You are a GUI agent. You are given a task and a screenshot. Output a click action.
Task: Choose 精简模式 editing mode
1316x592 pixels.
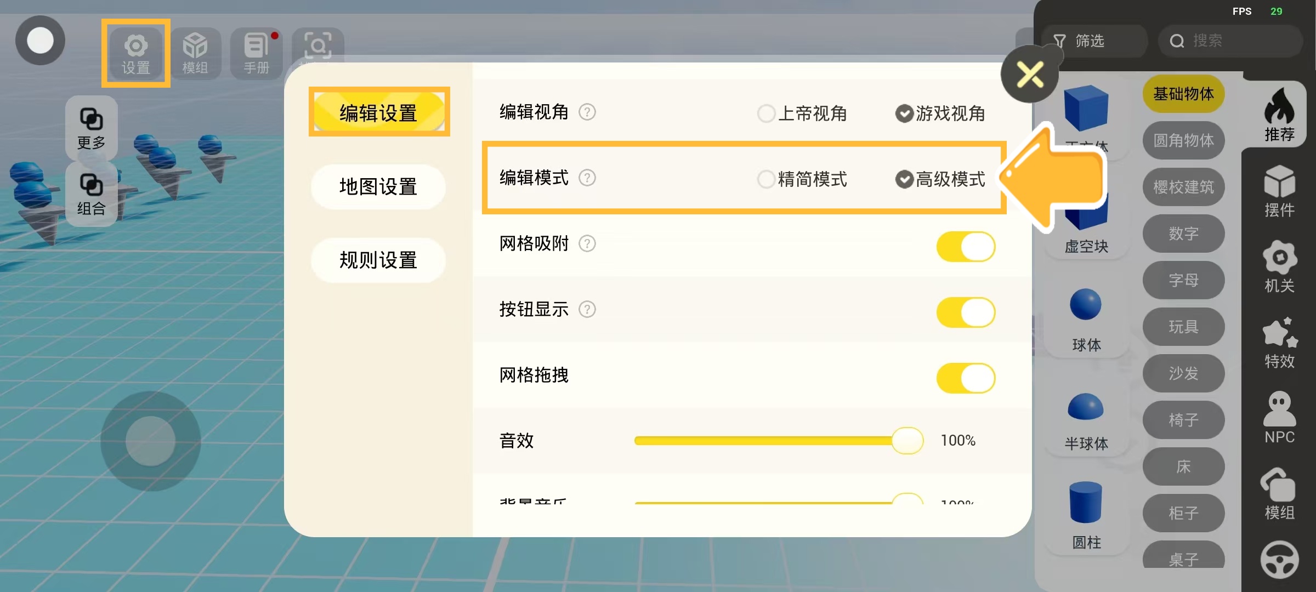pos(766,179)
